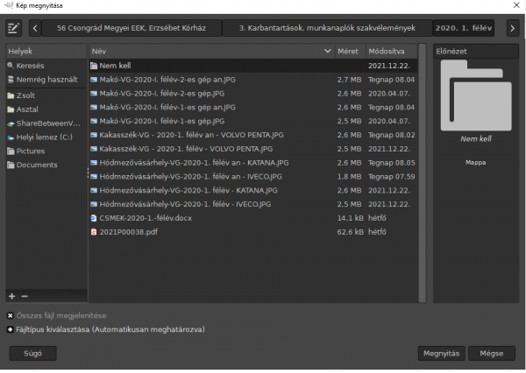Click the Helyek panel header
Screen dimensions: 526x373
46,52
